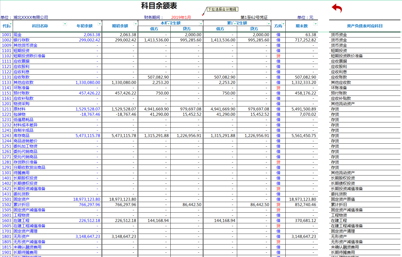
Task: Open the filter icon on 科目名称 column
Action: coord(65,24)
